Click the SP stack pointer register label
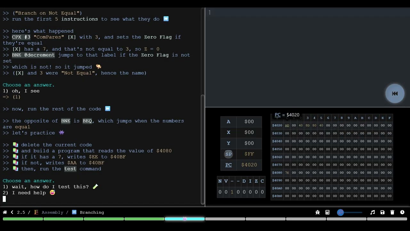This screenshot has width=410, height=231. pyautogui.click(x=228, y=154)
